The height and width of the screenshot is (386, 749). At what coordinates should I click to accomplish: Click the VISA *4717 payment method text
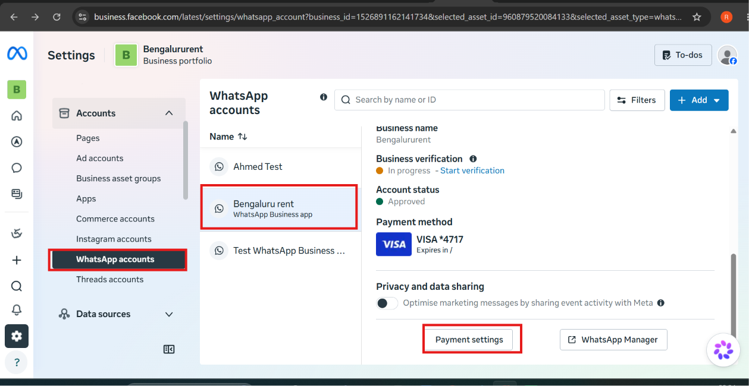[440, 240]
